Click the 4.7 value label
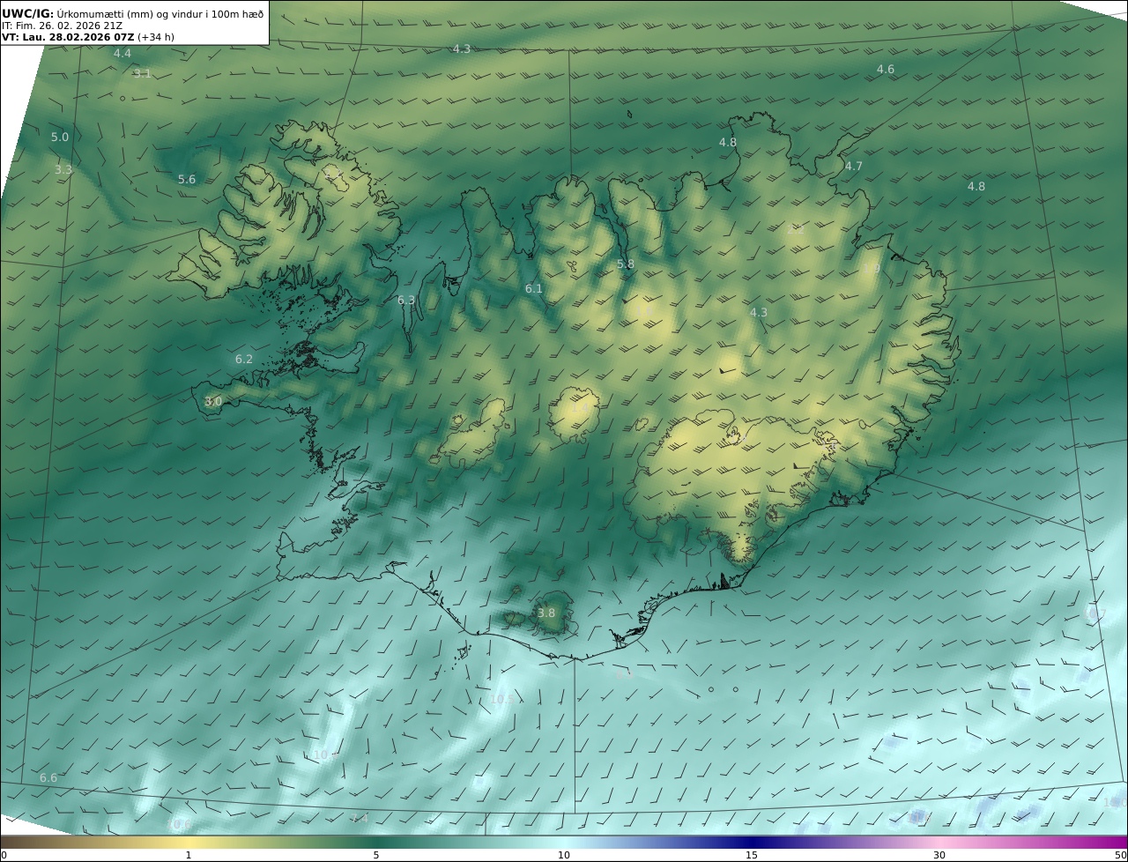The height and width of the screenshot is (862, 1128). click(x=854, y=167)
